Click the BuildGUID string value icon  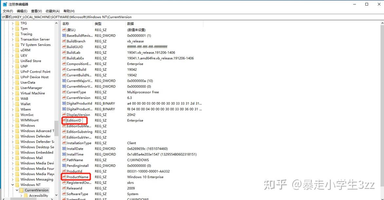tap(64, 47)
